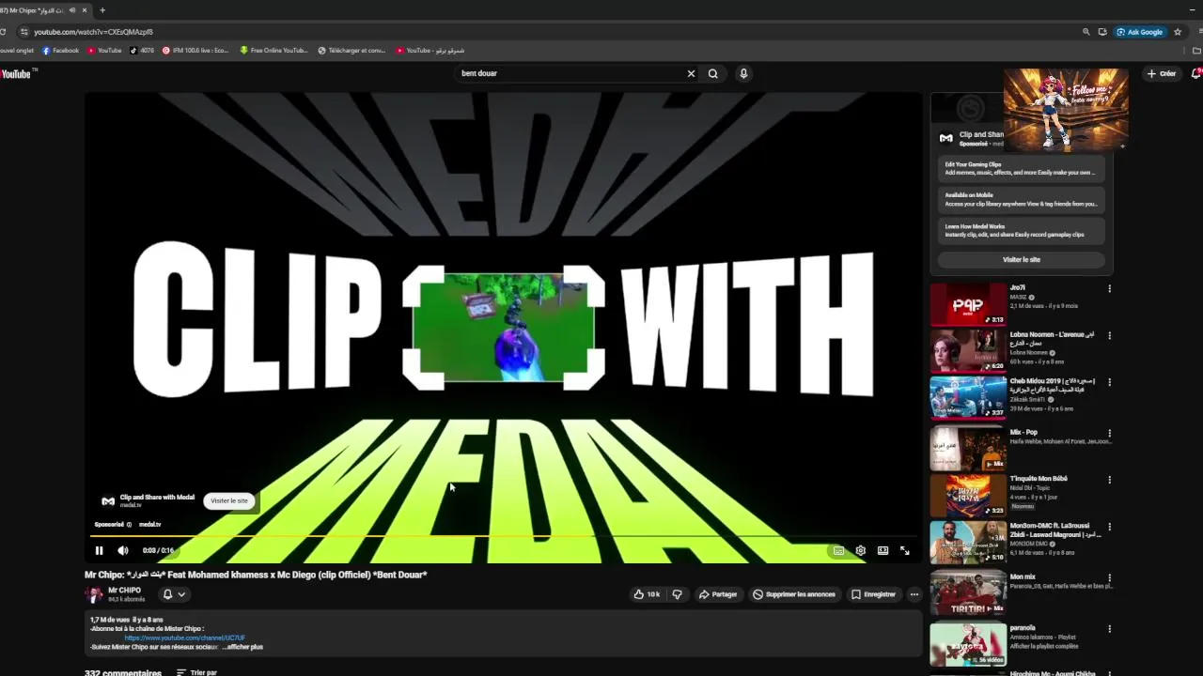This screenshot has height=676, width=1203.
Task: Switch to theater mode in the player
Action: point(883,550)
